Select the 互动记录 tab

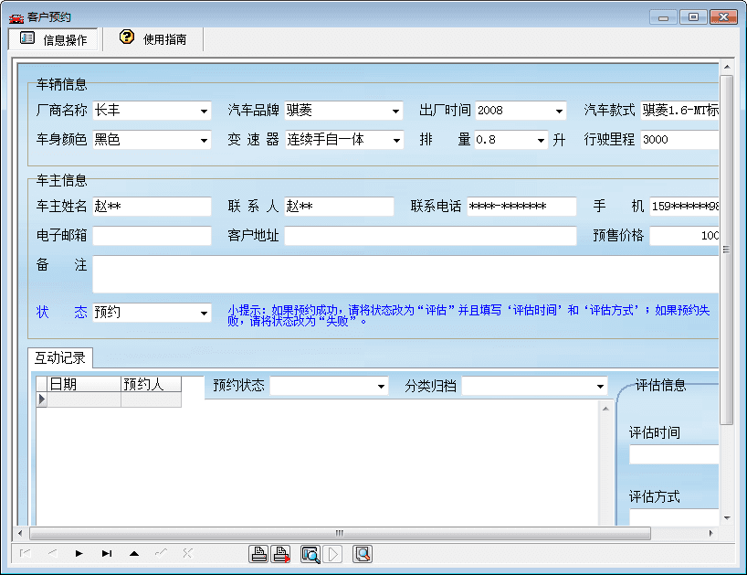[x=58, y=358]
